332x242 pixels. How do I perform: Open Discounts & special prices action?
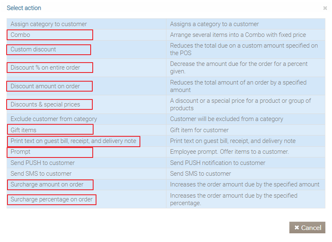click(46, 104)
